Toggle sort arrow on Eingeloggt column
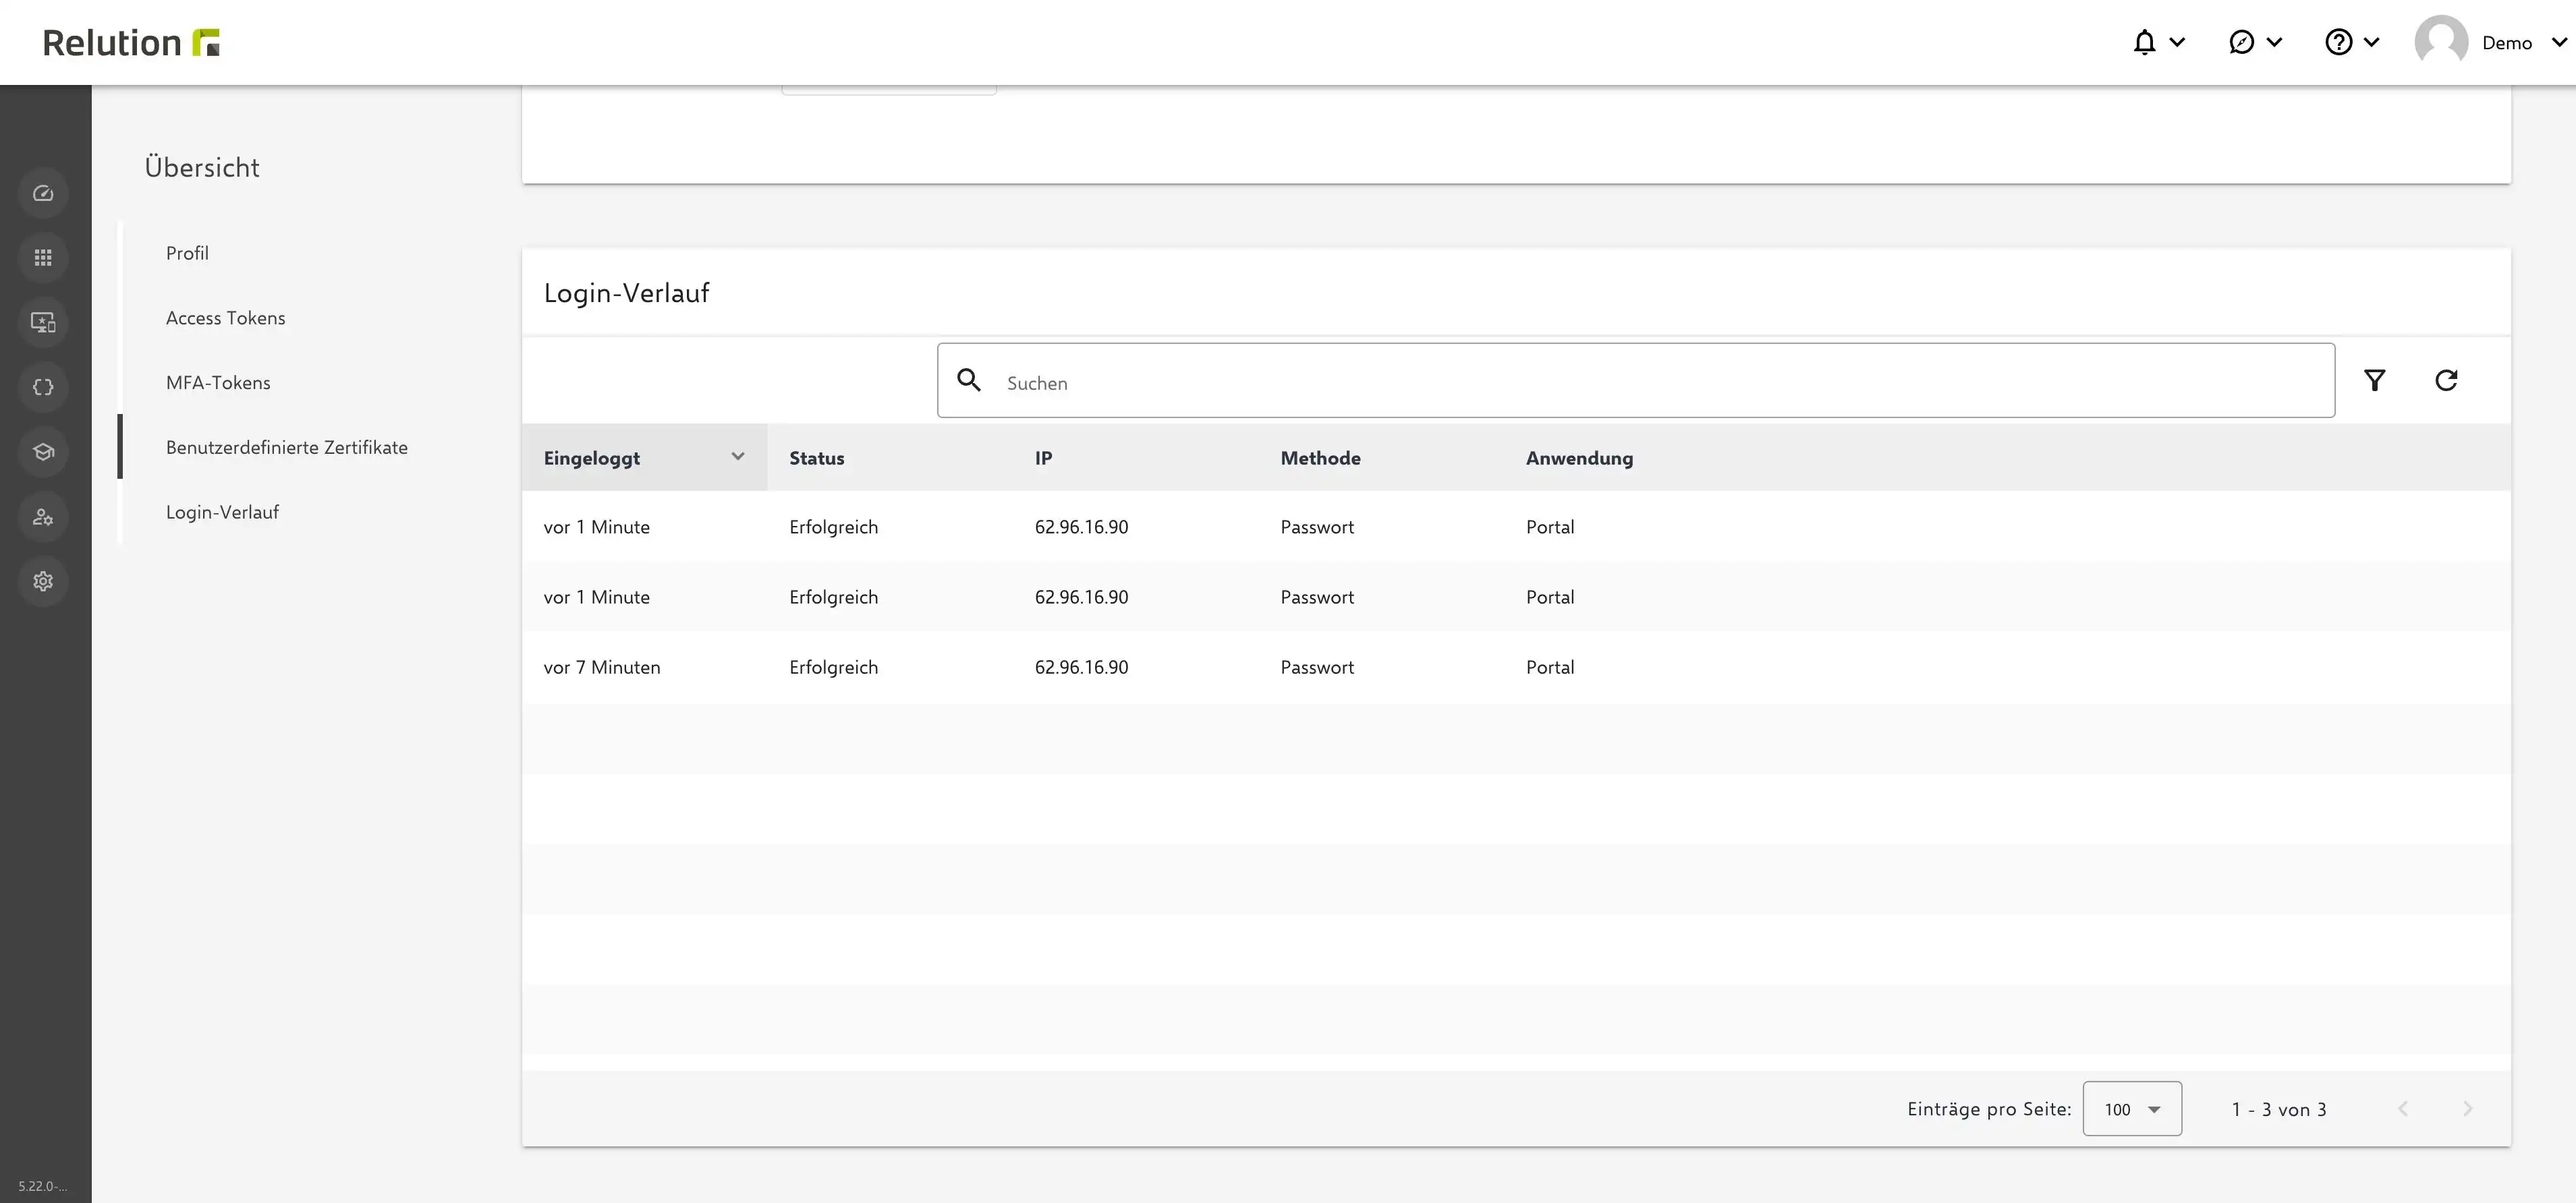Screen dimensions: 2576x1203 click(x=738, y=457)
